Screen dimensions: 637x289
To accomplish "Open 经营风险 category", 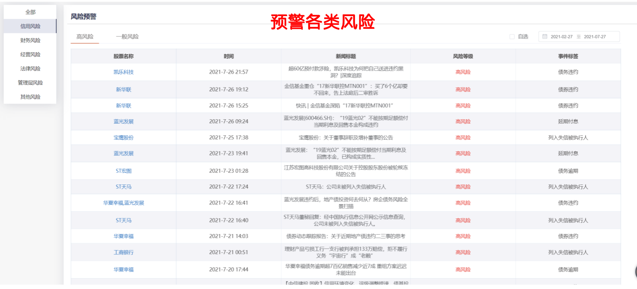I will [x=30, y=54].
